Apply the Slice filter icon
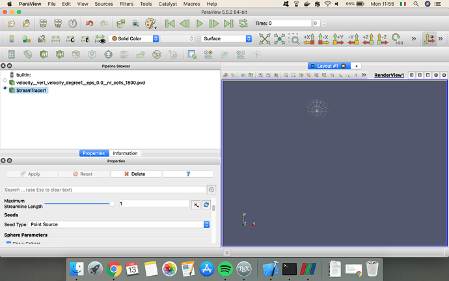 pos(60,54)
